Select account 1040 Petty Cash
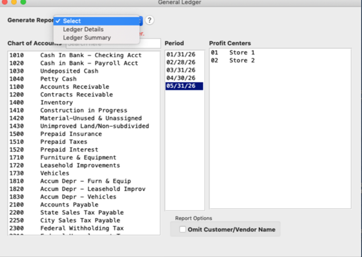This screenshot has height=257, width=362. pyautogui.click(x=84, y=79)
